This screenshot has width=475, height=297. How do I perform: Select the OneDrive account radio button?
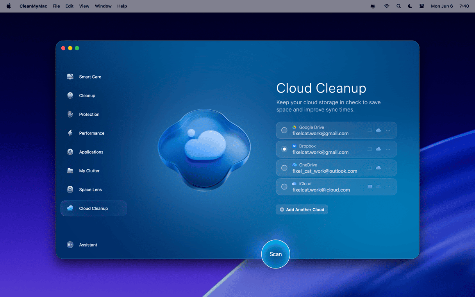click(x=284, y=168)
